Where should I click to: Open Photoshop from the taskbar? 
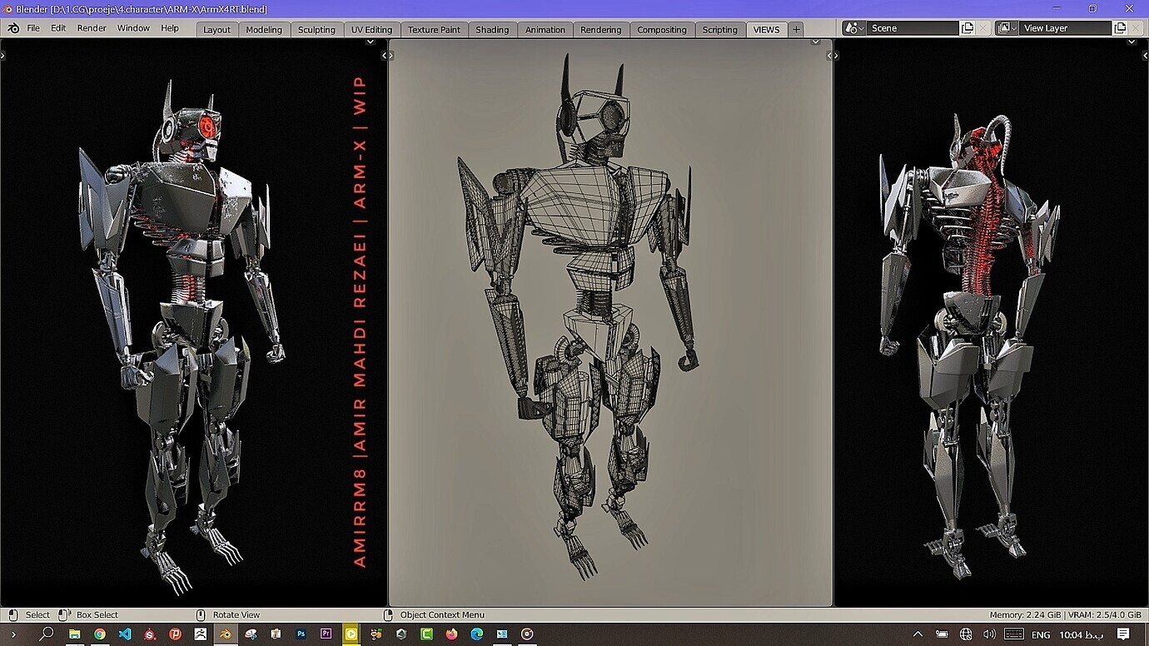[301, 634]
